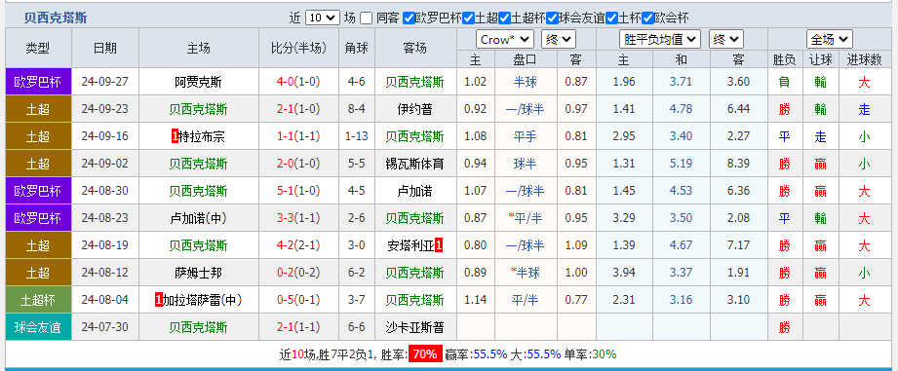Click the 类型 column header
This screenshot has height=371, width=898.
point(38,48)
